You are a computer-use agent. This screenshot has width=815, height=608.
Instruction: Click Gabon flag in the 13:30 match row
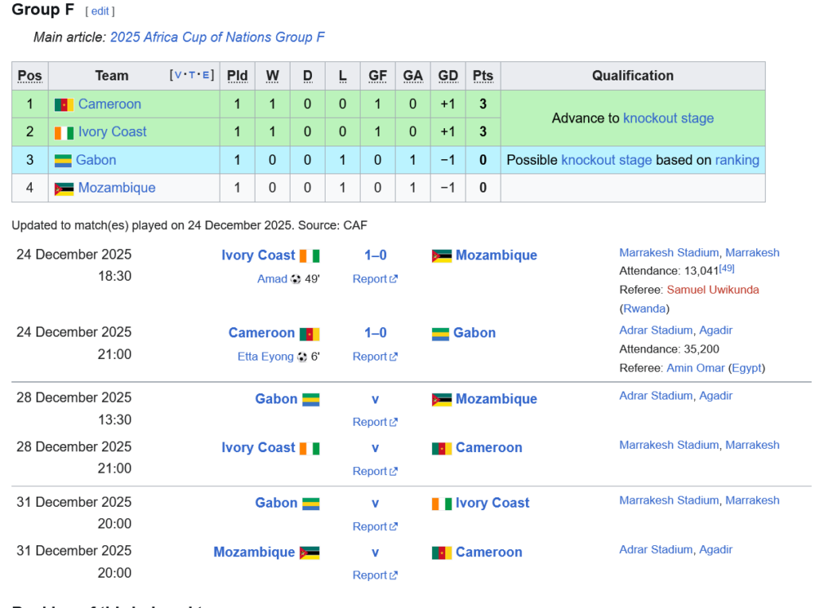tap(310, 399)
